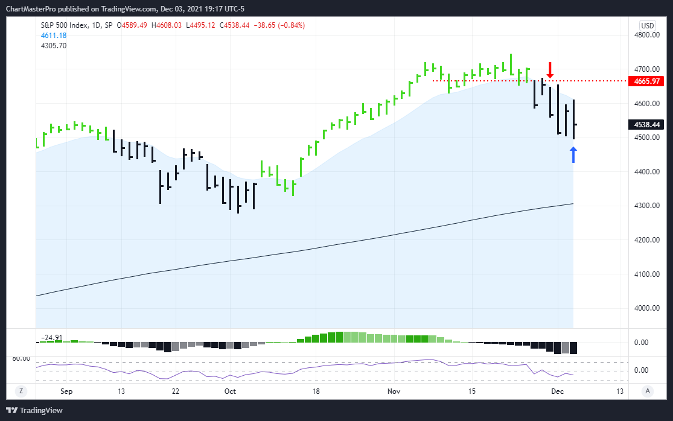Screen dimensions: 673x421
Task: Click the 4700.00 price axis label
Action: pos(647,69)
